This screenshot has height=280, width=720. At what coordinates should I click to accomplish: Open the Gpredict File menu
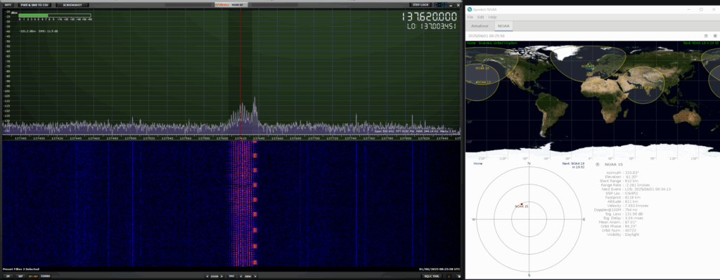coord(470,17)
